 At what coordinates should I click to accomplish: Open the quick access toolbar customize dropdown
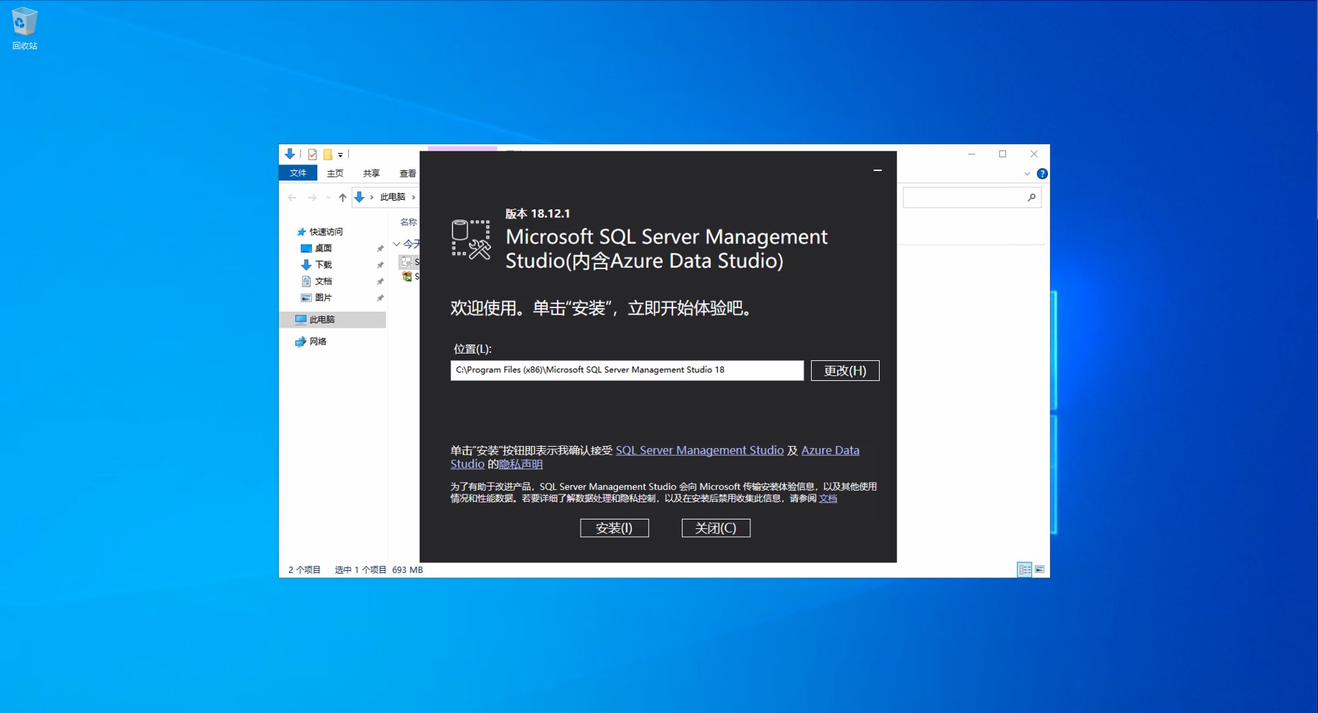(340, 154)
